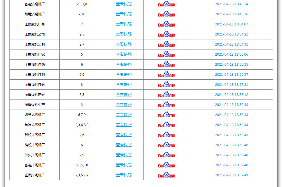Open 查看快照 link for 压排线机厂商
This screenshot has height=187, width=282.
124,24
